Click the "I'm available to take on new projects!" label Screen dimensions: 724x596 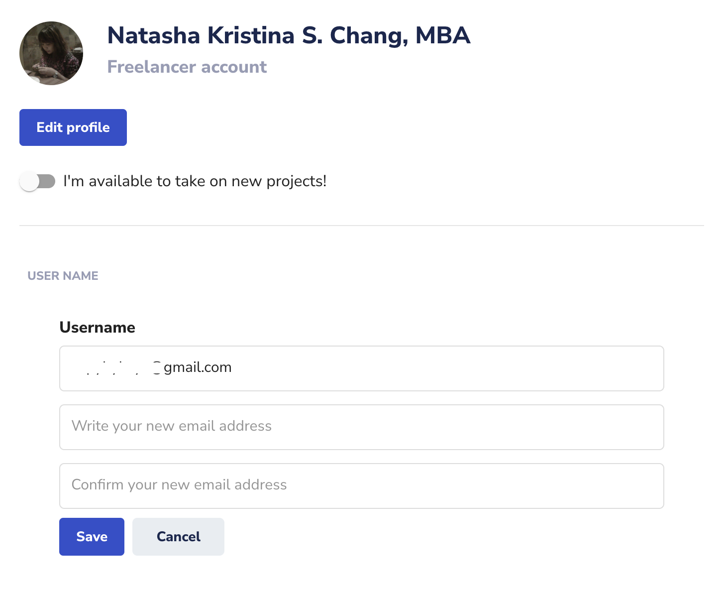195,181
